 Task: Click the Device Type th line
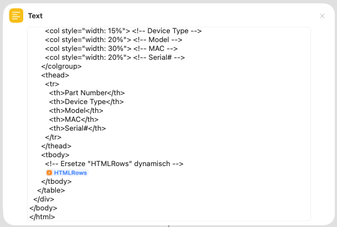click(86, 102)
